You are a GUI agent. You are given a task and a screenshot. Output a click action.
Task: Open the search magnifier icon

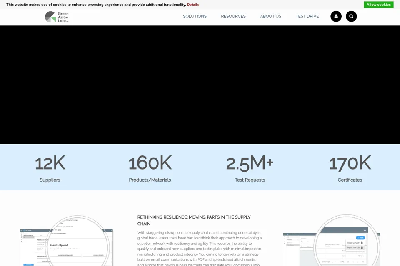point(351,16)
